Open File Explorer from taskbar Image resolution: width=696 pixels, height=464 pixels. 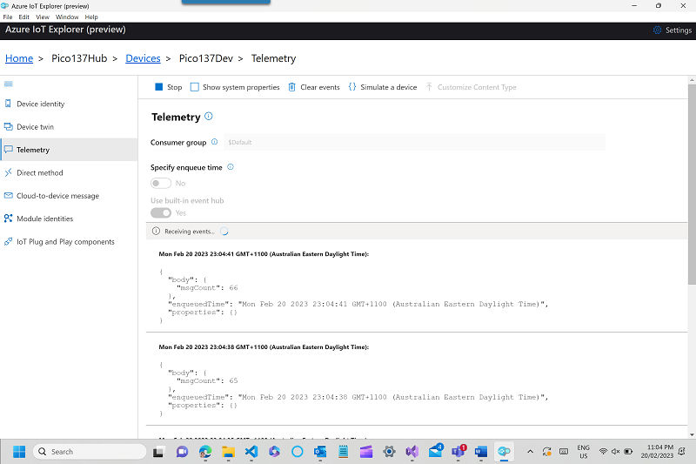click(x=228, y=452)
